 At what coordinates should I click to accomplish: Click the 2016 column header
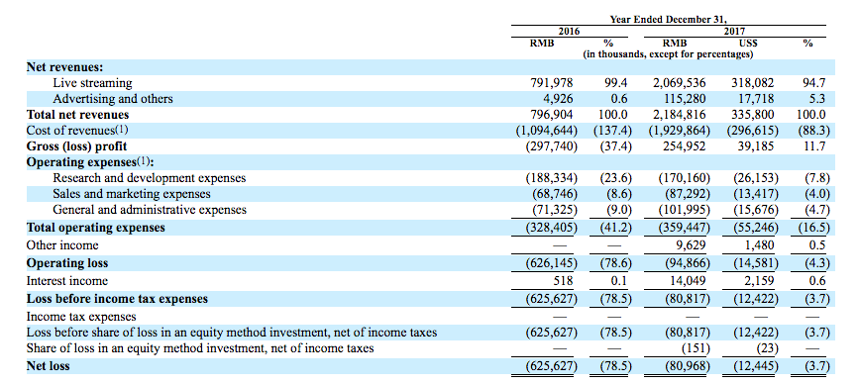point(569,32)
